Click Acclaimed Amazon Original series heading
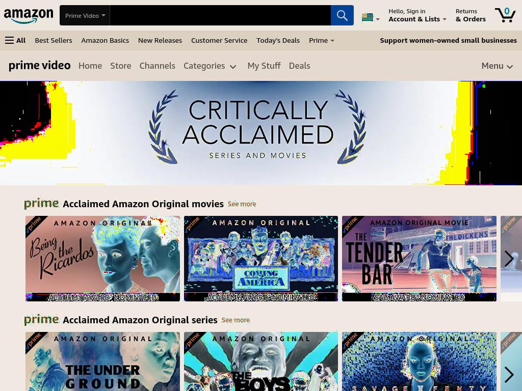This screenshot has height=391, width=522. click(140, 320)
